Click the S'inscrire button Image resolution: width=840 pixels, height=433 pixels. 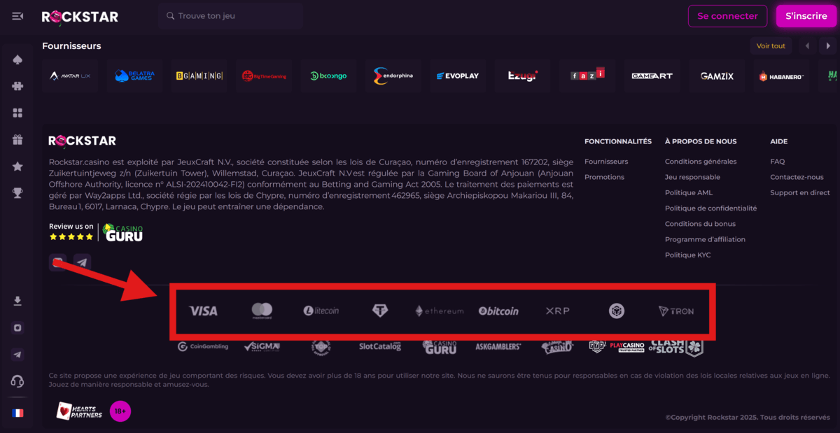coord(806,16)
